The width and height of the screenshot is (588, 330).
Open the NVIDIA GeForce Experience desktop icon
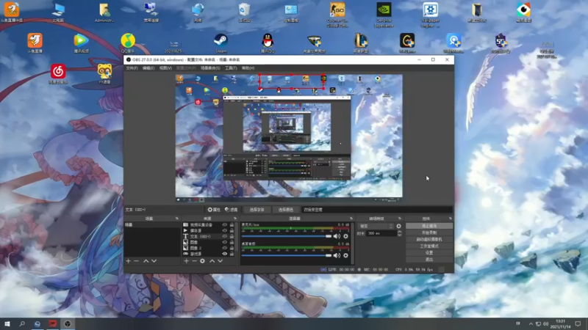click(384, 10)
